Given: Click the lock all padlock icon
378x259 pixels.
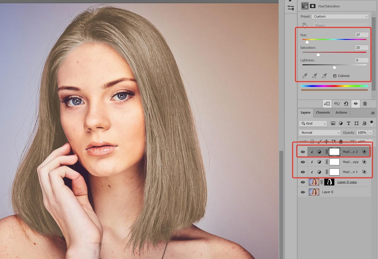Looking at the screenshot, I should point(341,142).
